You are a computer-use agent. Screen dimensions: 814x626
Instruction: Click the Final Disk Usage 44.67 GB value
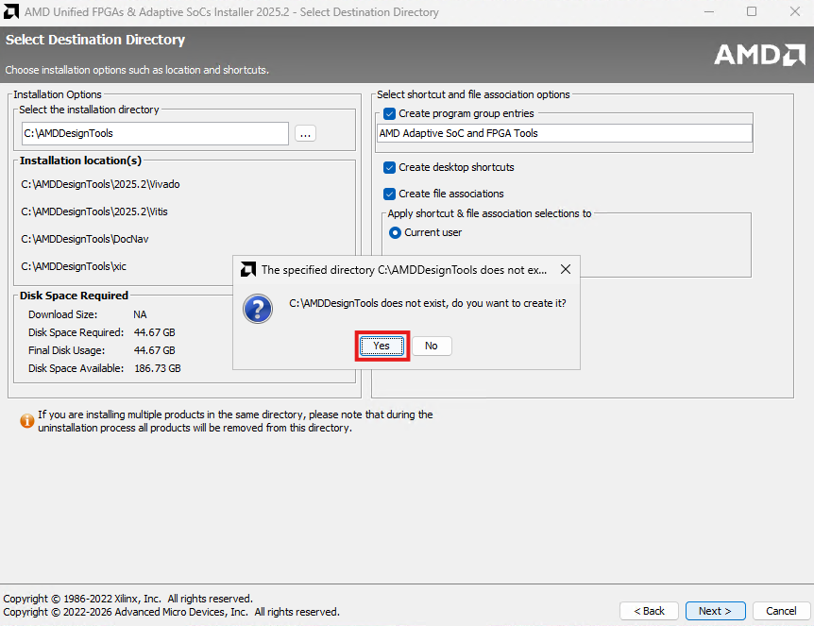click(155, 350)
